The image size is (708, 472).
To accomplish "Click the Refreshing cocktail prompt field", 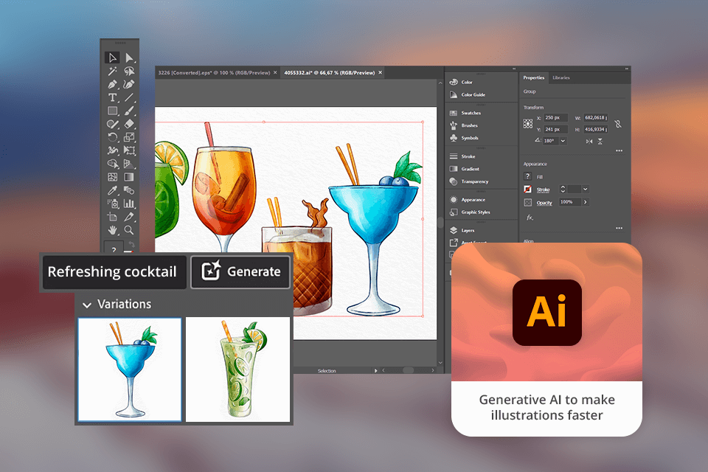I will click(114, 272).
